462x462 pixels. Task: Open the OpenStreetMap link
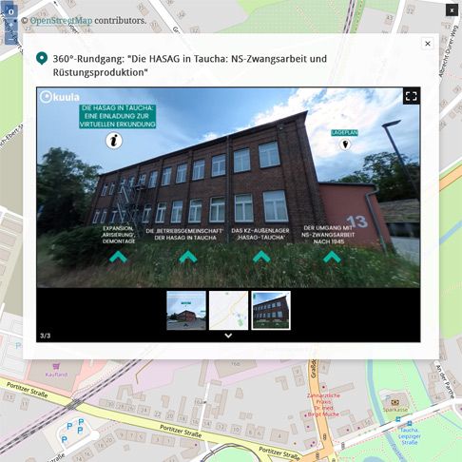(x=61, y=21)
